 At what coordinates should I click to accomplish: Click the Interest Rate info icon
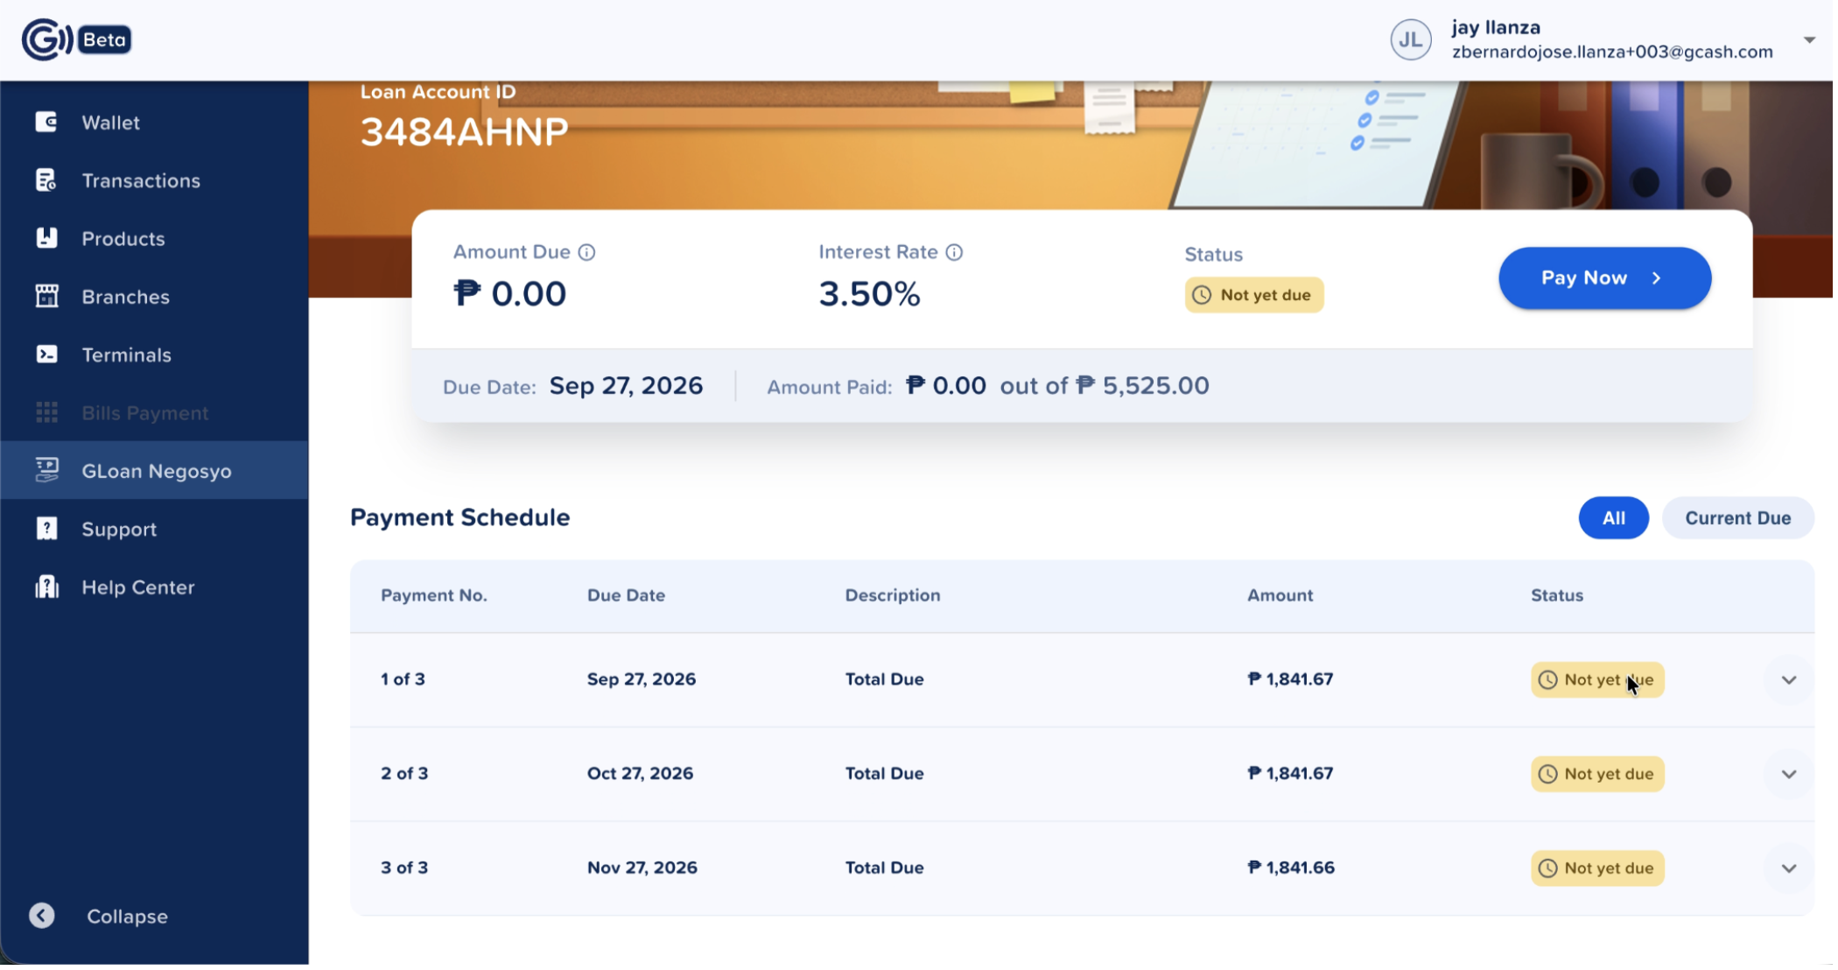coord(955,252)
